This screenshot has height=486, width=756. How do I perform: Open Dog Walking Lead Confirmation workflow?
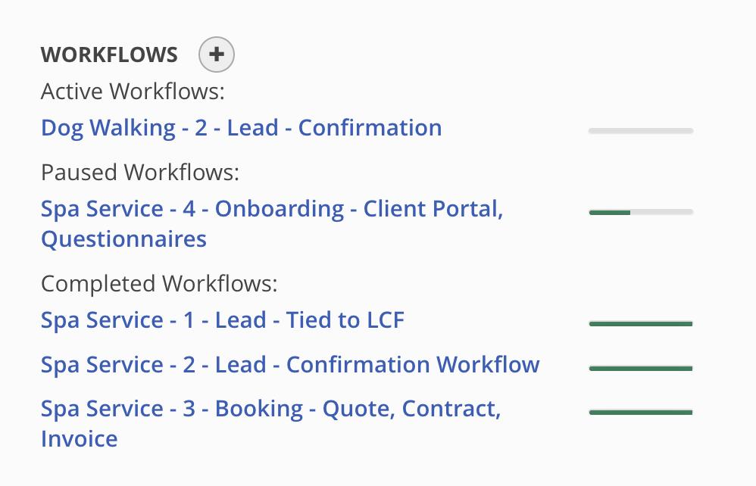coord(241,127)
